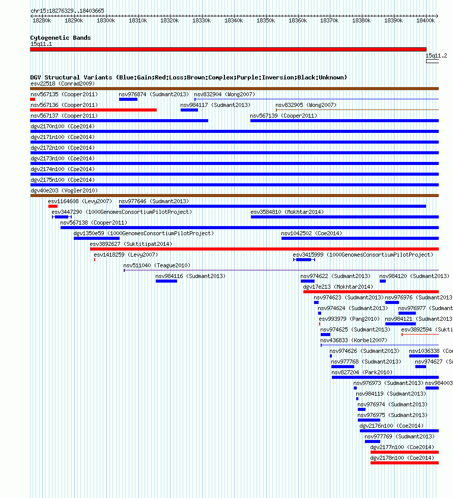
Task: Open nsv974622 (Sudmant2013) label
Action: click(x=335, y=276)
